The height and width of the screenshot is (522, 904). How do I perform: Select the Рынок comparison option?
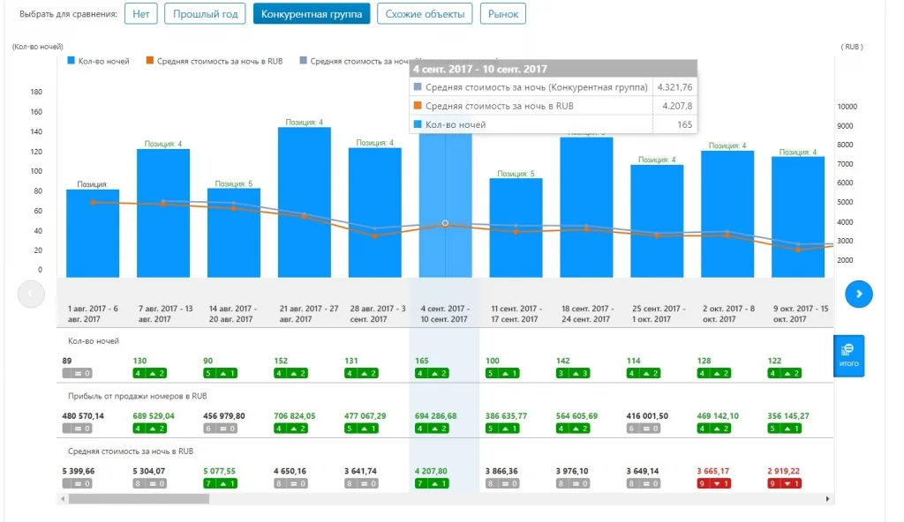(x=503, y=14)
